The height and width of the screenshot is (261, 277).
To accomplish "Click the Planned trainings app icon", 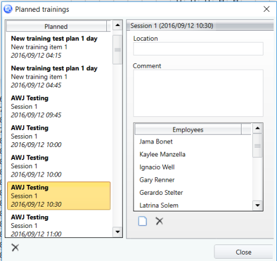I will click(x=8, y=9).
